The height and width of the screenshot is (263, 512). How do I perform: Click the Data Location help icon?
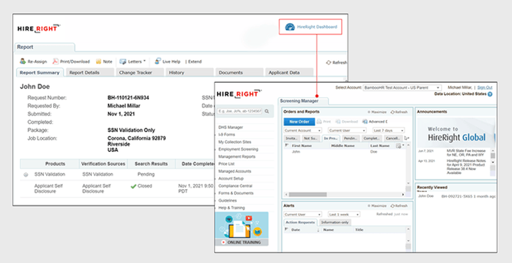point(490,94)
